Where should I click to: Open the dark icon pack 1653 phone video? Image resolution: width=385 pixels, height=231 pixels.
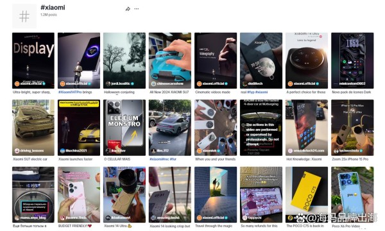pyautogui.click(x=352, y=60)
